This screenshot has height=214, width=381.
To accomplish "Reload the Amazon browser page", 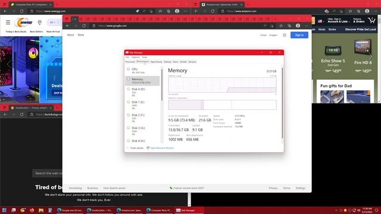I will [213, 11].
